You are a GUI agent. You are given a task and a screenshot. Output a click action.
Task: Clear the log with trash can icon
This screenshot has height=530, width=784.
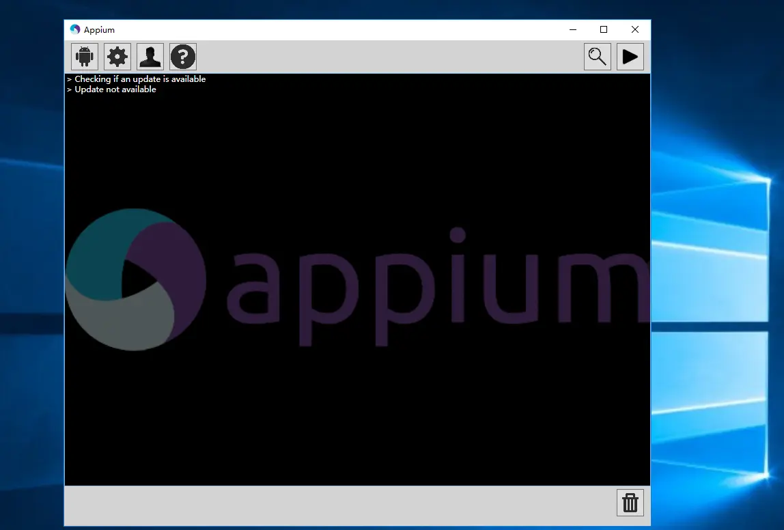pyautogui.click(x=630, y=503)
